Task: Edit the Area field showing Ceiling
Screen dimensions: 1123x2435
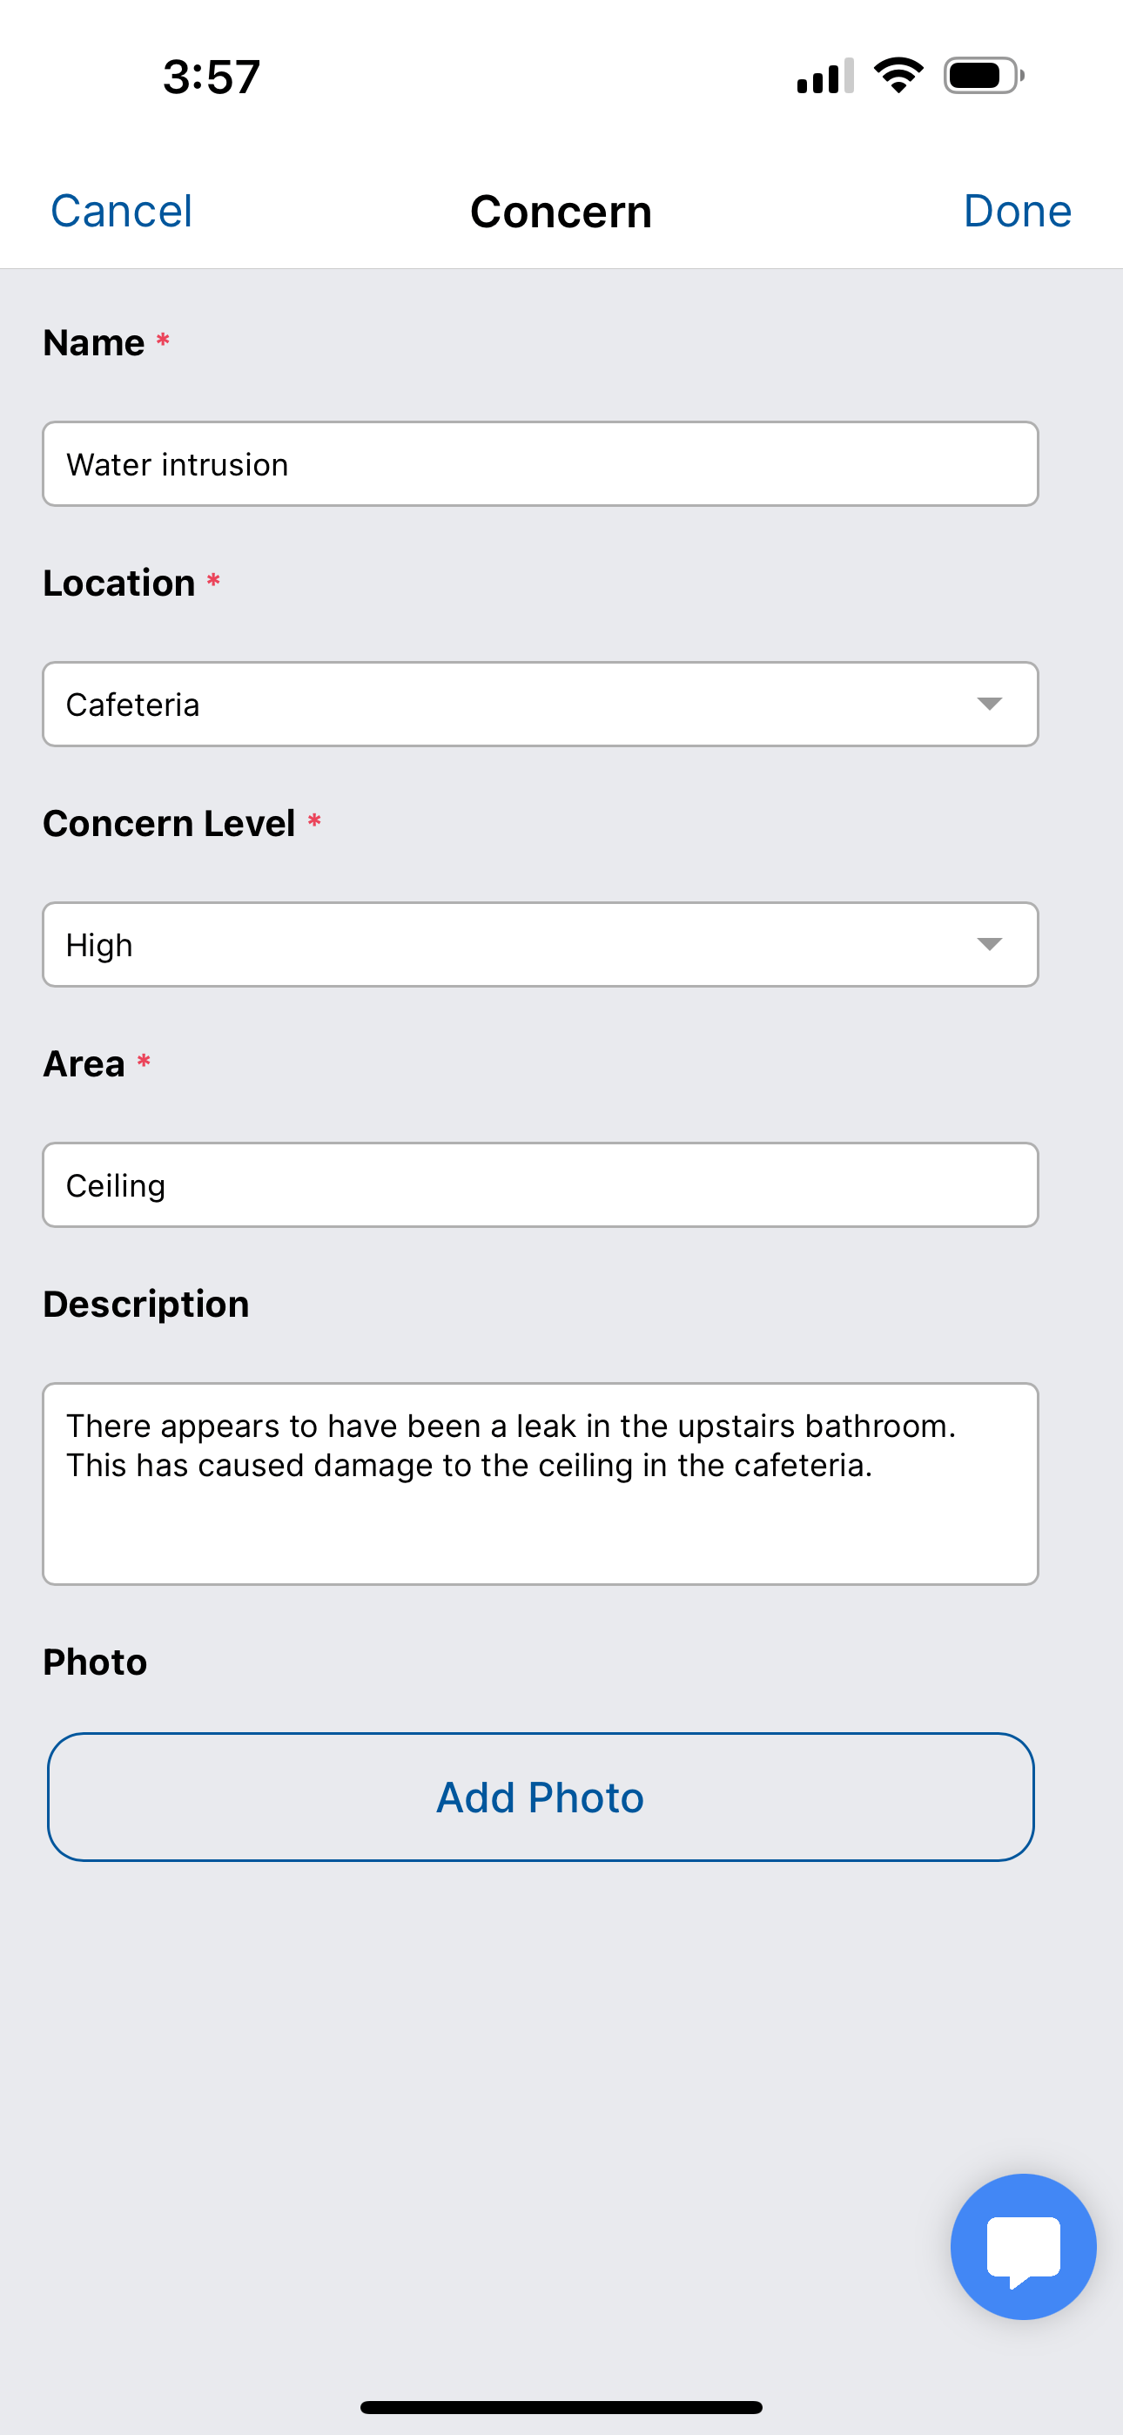Action: (x=540, y=1185)
